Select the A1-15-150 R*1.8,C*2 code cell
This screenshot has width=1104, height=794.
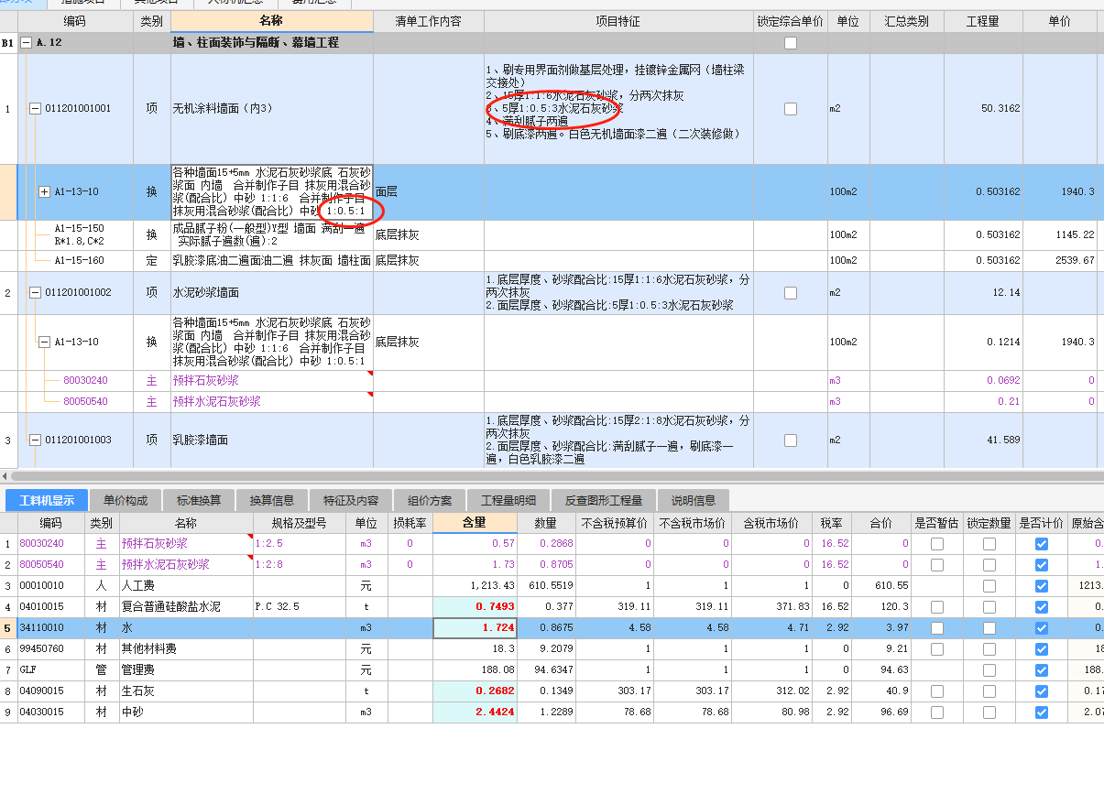tap(79, 234)
